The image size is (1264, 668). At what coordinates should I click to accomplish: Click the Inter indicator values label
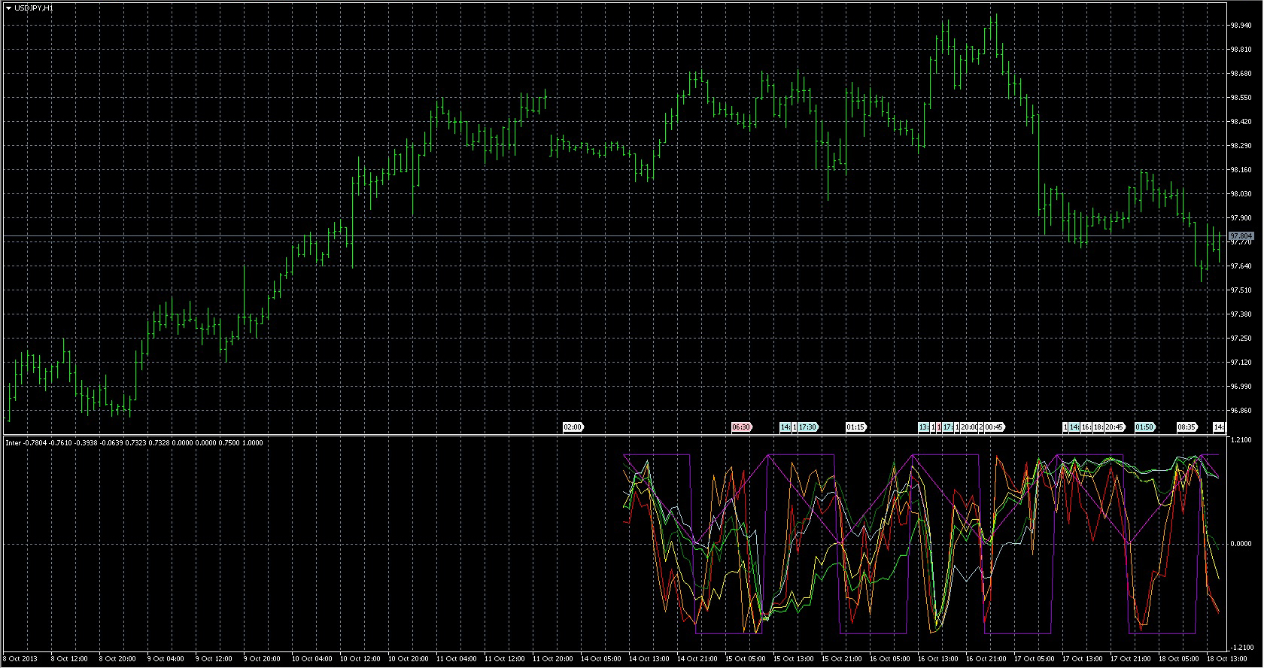[134, 443]
